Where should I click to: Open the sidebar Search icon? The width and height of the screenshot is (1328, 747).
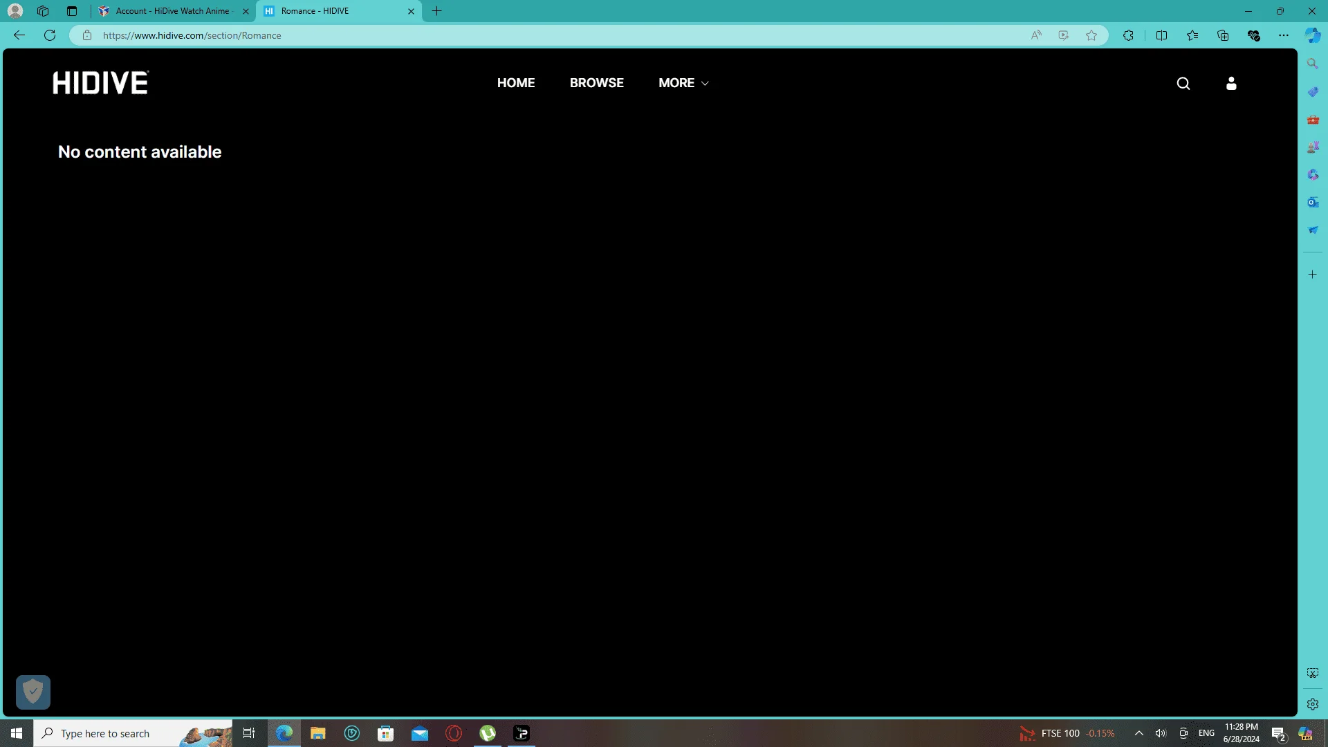(1313, 64)
